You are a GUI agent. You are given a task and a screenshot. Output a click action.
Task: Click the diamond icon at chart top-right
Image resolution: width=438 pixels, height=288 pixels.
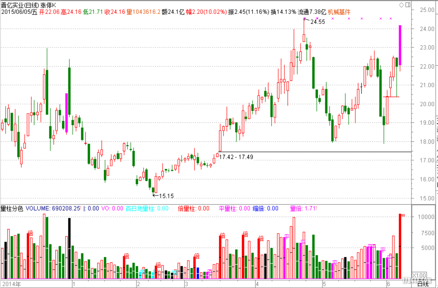[x=402, y=5]
